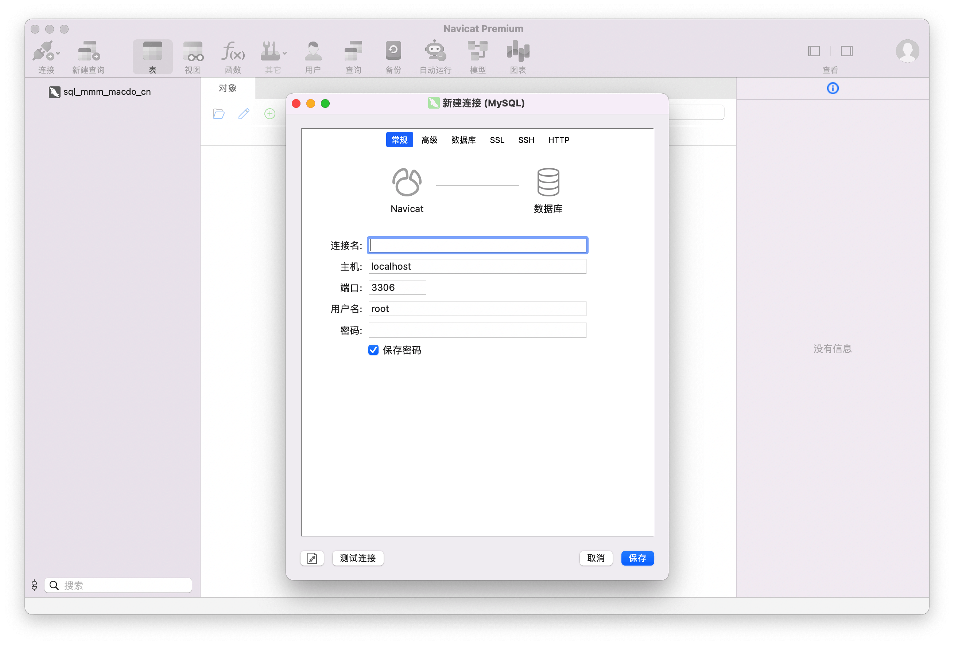Open the 模型 (Model) toolbar icon

(477, 51)
